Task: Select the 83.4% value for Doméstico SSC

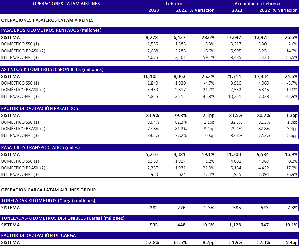Action: (x=153, y=122)
